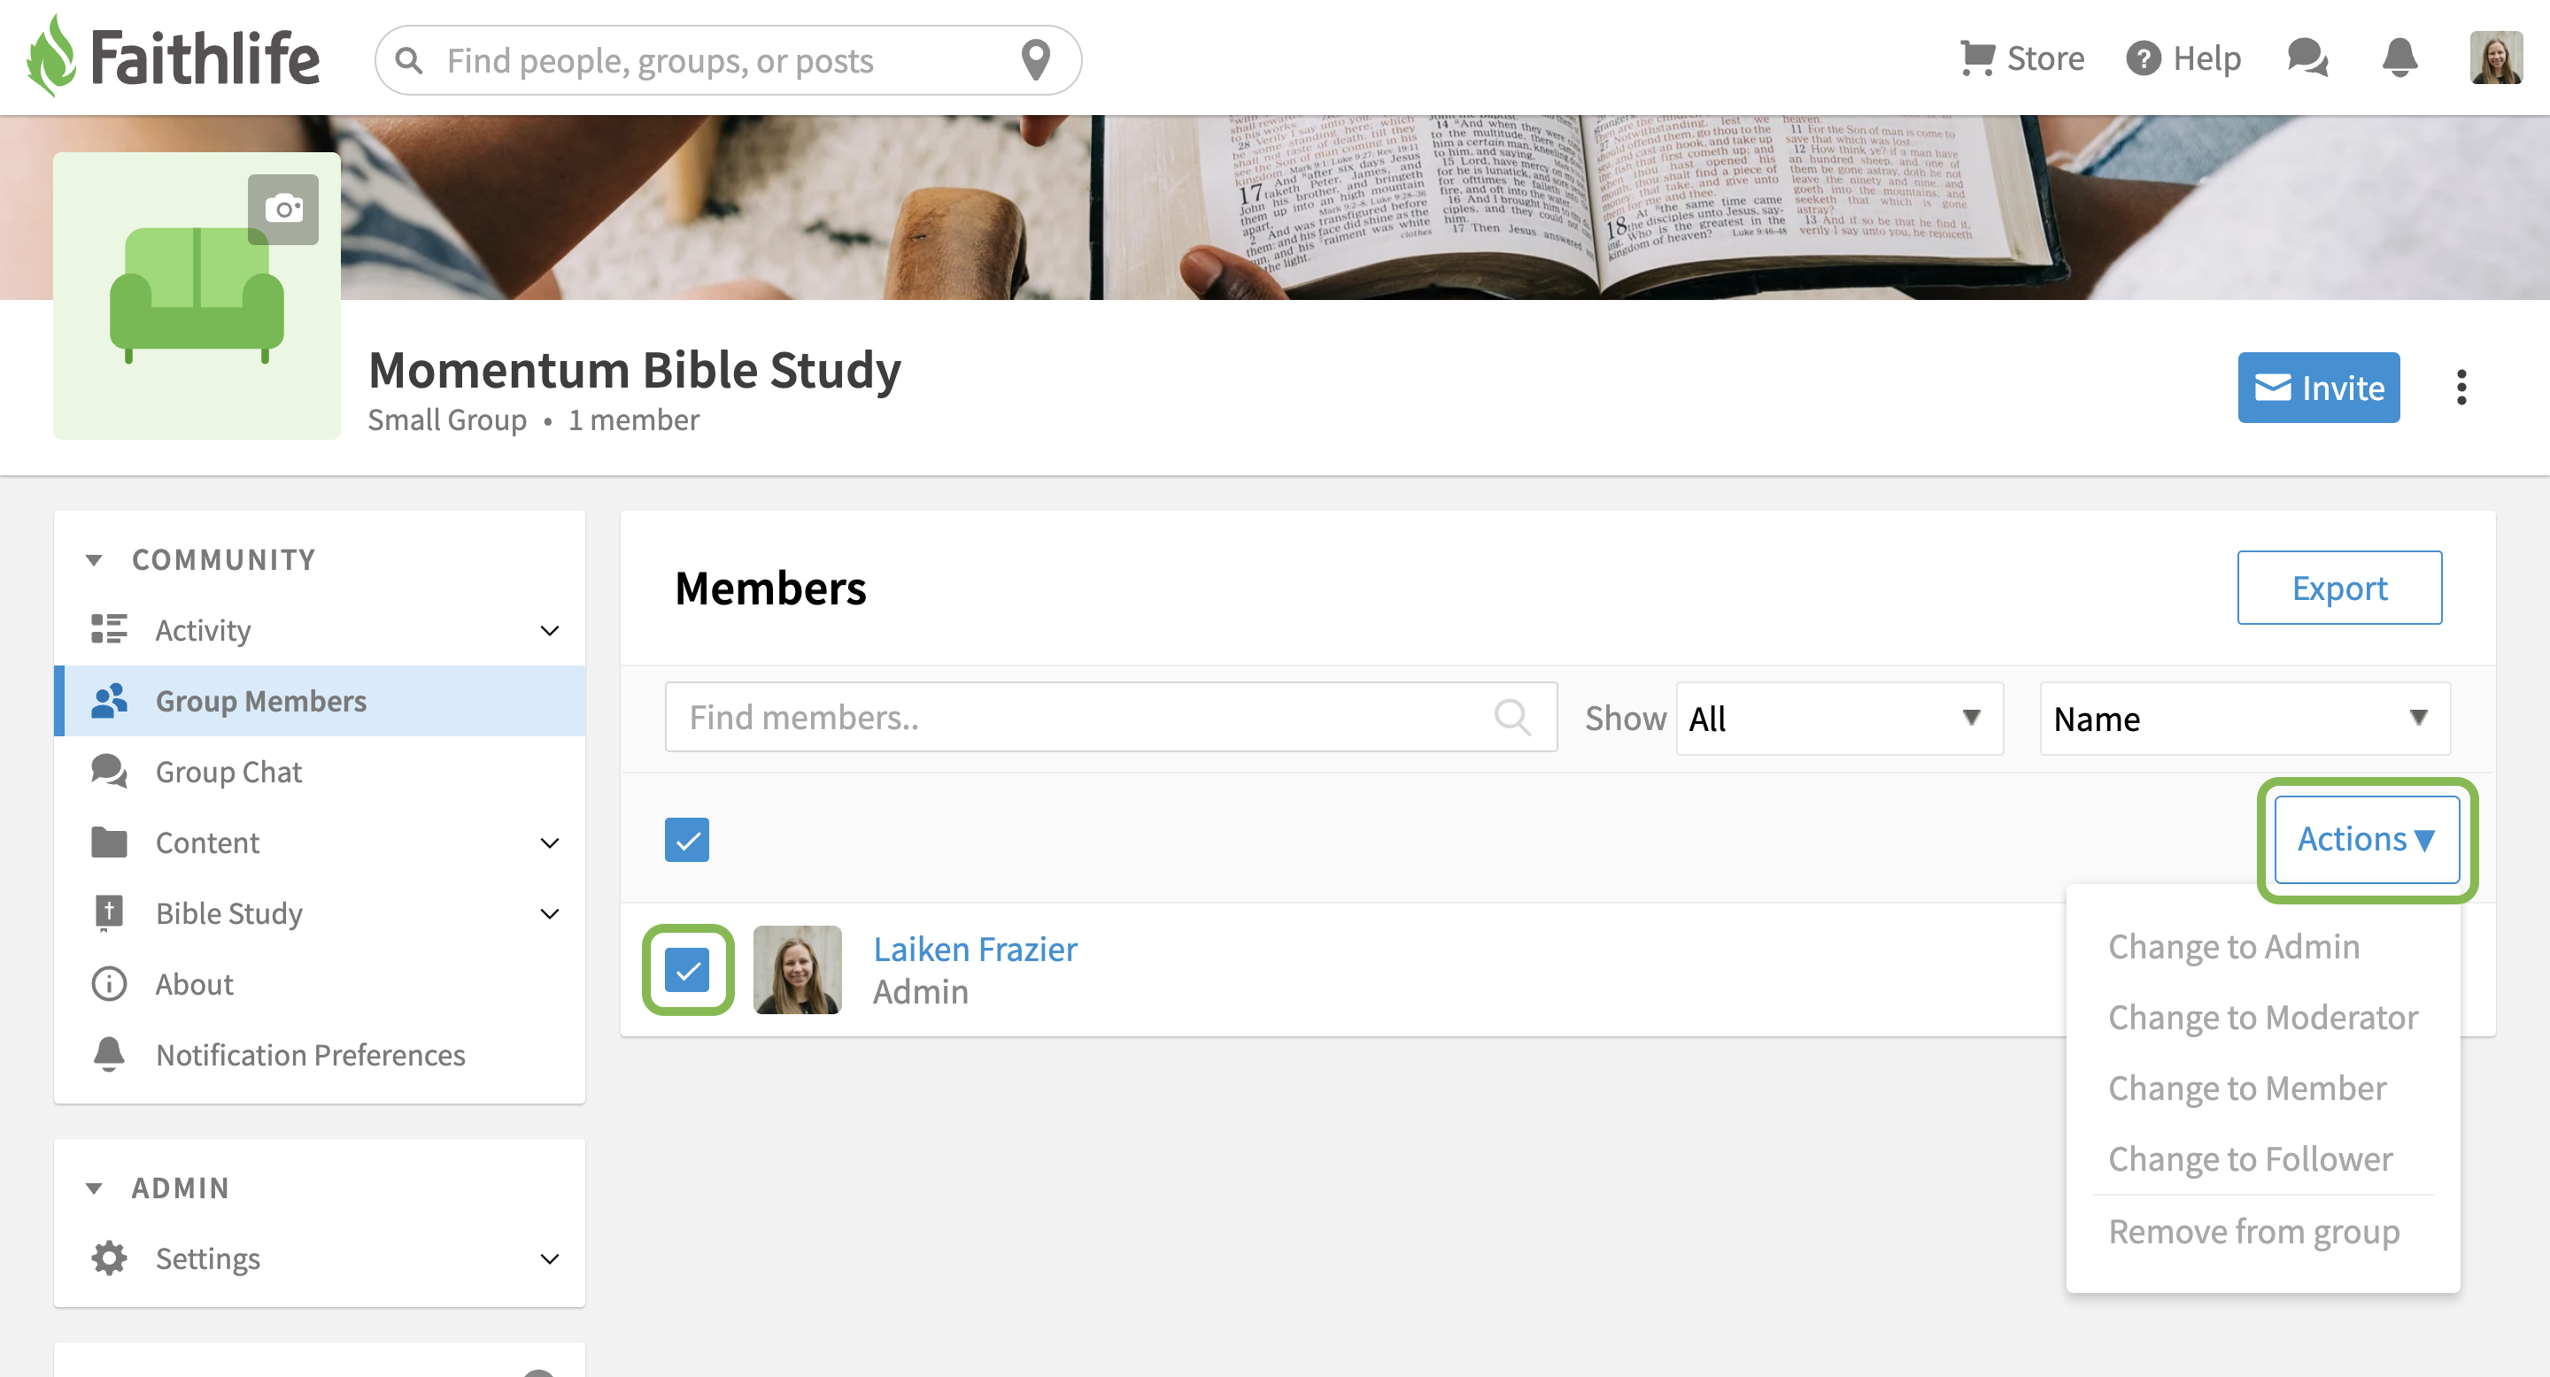
Task: Click the Activity label in sidebar
Action: click(x=203, y=630)
